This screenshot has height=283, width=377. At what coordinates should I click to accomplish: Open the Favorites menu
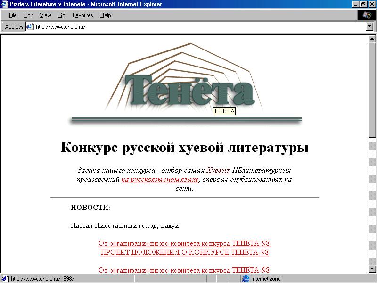[x=83, y=15]
